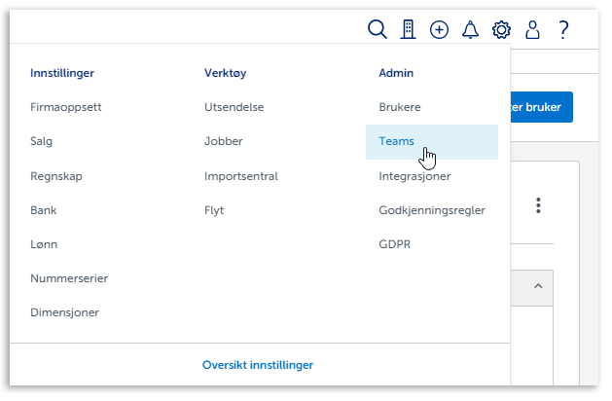The height and width of the screenshot is (401, 612).
Task: Click the search magnifier icon
Action: 377,30
